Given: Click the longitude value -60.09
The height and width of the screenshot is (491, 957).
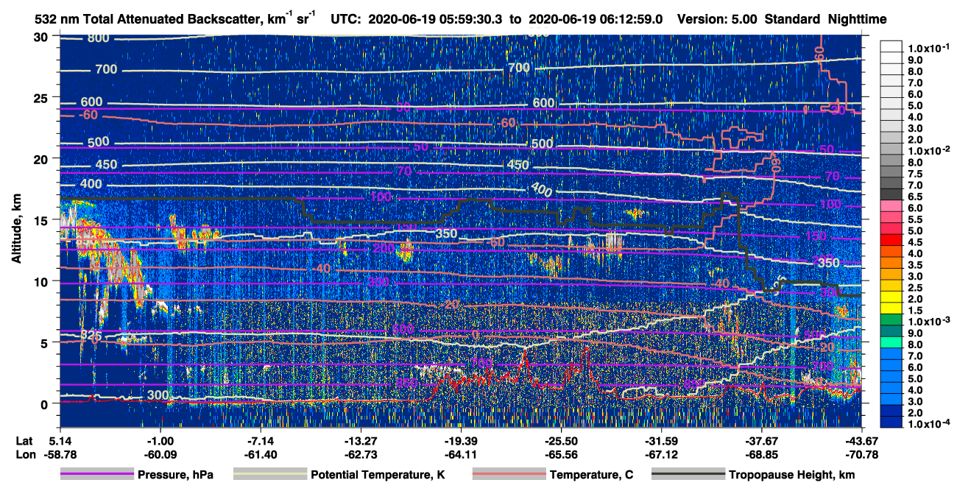Looking at the screenshot, I should (160, 455).
